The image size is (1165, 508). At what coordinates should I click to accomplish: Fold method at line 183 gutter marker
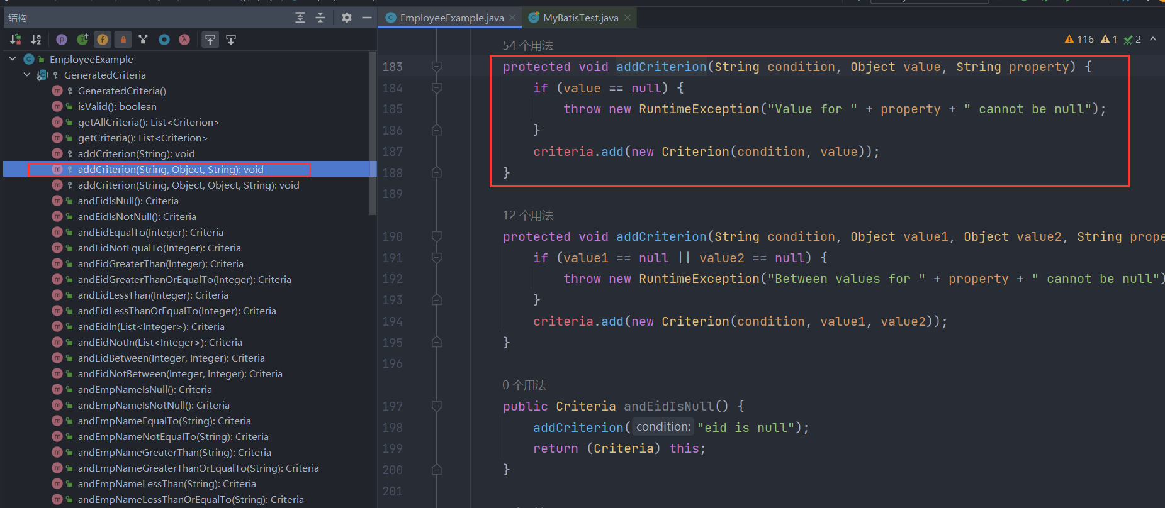[x=437, y=67]
